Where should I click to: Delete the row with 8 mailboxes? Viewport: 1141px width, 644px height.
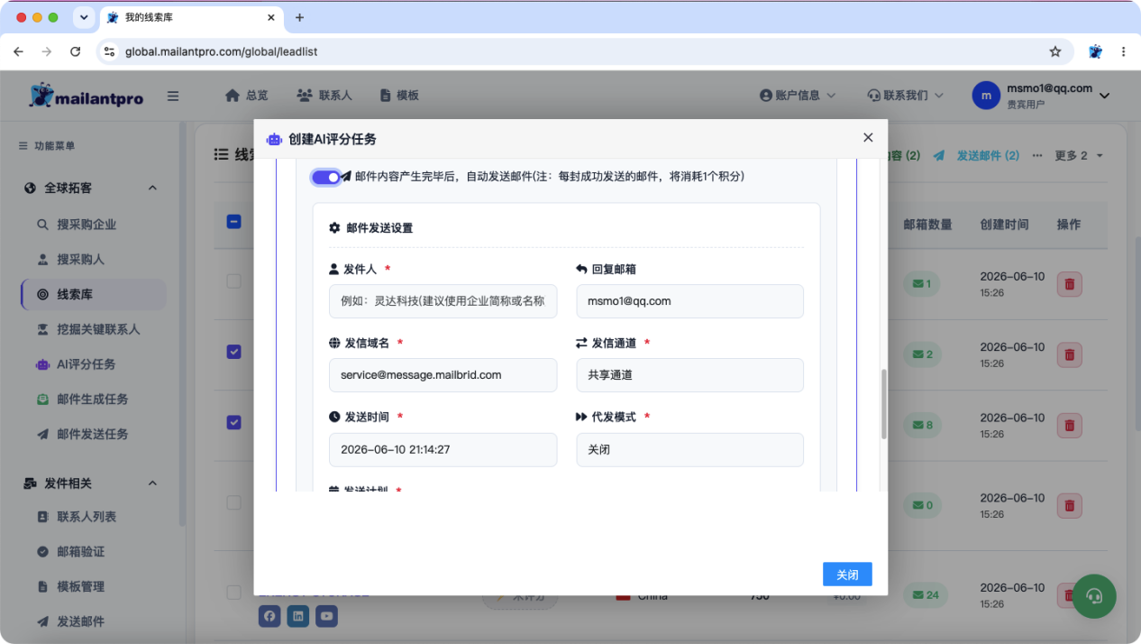[1069, 426]
